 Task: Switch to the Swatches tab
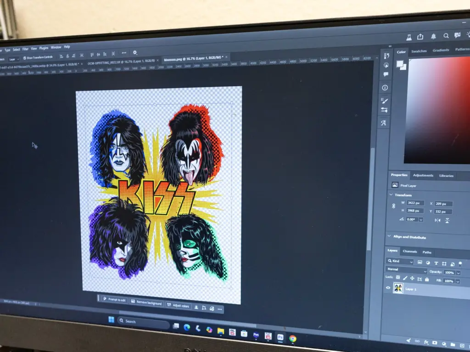pos(419,51)
